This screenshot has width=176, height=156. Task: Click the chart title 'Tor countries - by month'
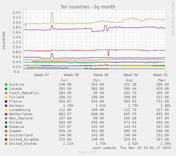click(x=88, y=7)
